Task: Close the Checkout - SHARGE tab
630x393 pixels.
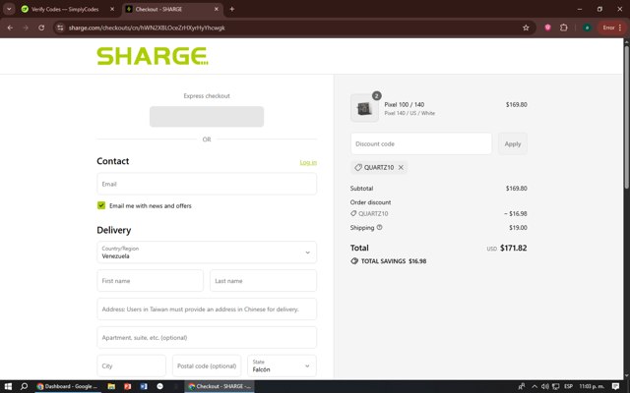Action: click(217, 9)
